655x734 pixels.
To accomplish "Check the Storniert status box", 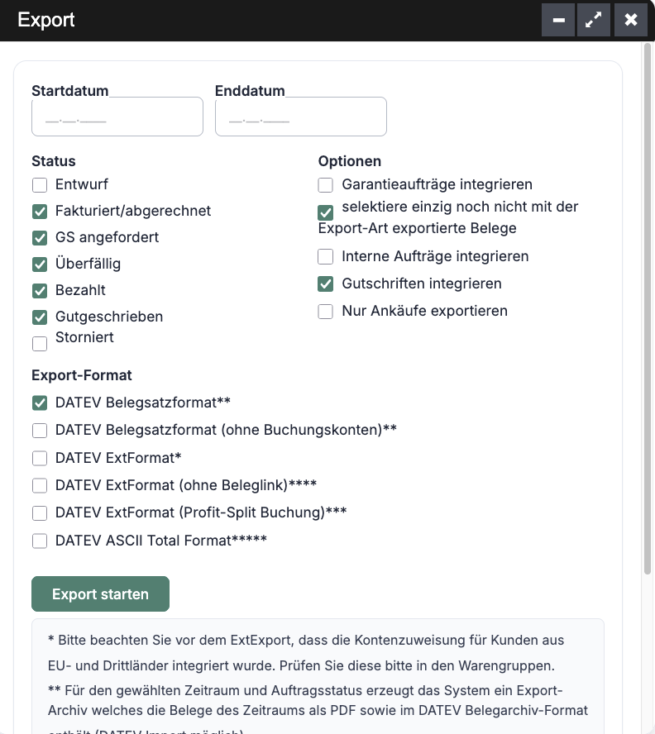I will click(40, 343).
